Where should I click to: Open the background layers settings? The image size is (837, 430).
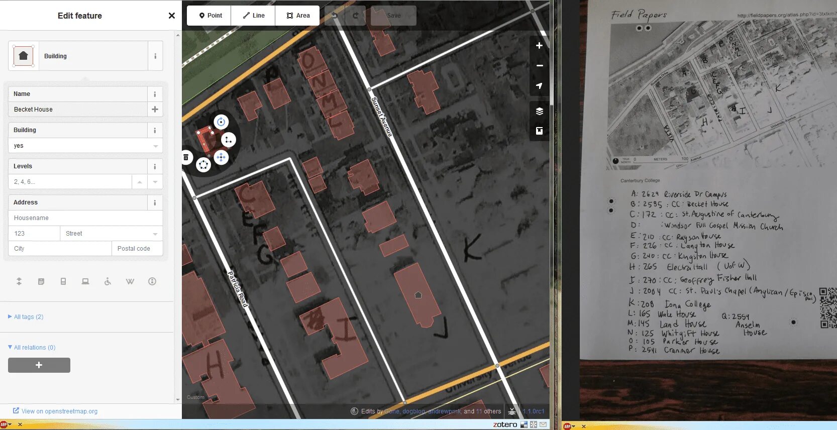(539, 111)
